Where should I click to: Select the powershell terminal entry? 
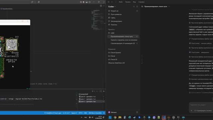92,94
